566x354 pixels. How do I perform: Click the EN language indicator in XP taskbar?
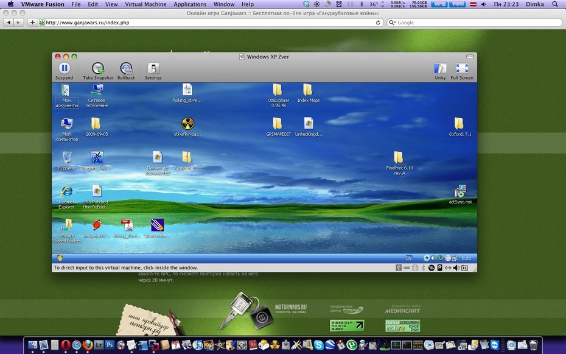408,258
